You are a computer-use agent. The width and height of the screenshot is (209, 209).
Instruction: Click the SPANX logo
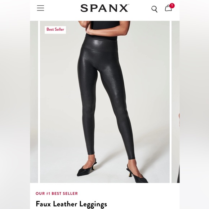[x=104, y=8]
